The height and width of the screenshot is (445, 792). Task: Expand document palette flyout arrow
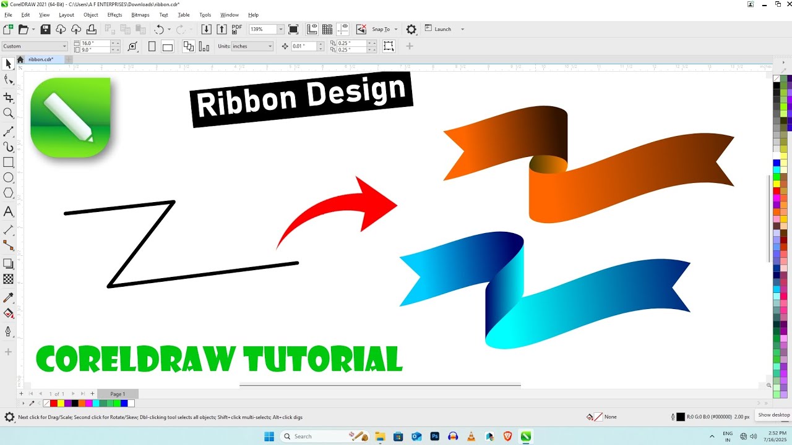coord(24,404)
